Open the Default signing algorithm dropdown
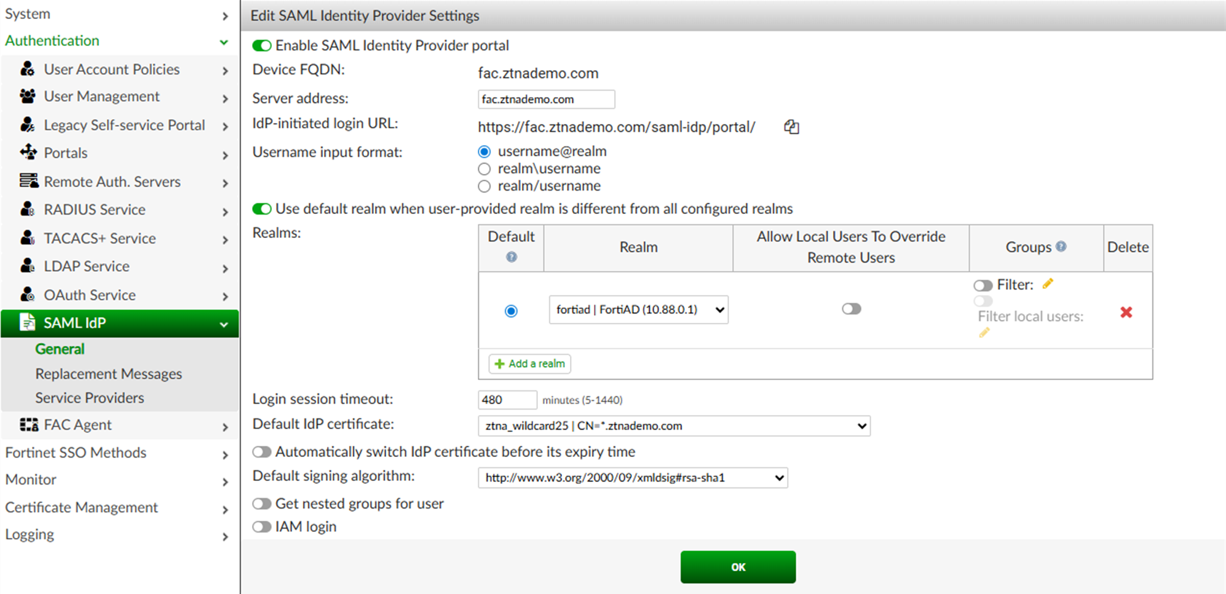The image size is (1226, 594). (633, 478)
